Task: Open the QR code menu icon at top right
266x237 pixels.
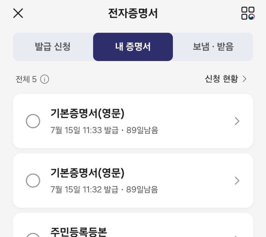Action: [x=248, y=14]
